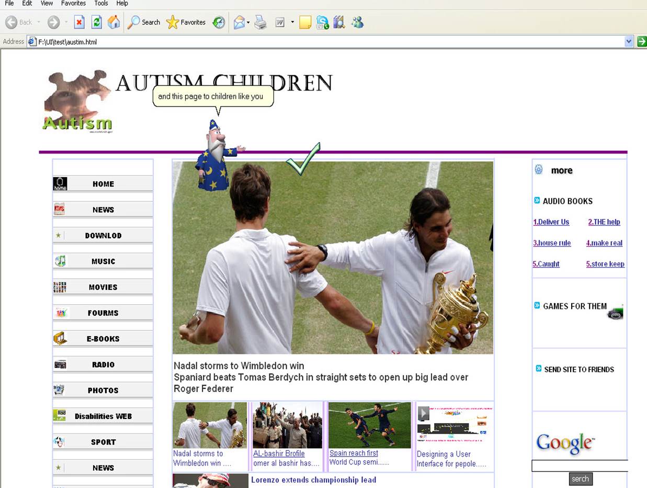The width and height of the screenshot is (647, 488).
Task: Open the E-BOOKS sidebar button
Action: (103, 339)
